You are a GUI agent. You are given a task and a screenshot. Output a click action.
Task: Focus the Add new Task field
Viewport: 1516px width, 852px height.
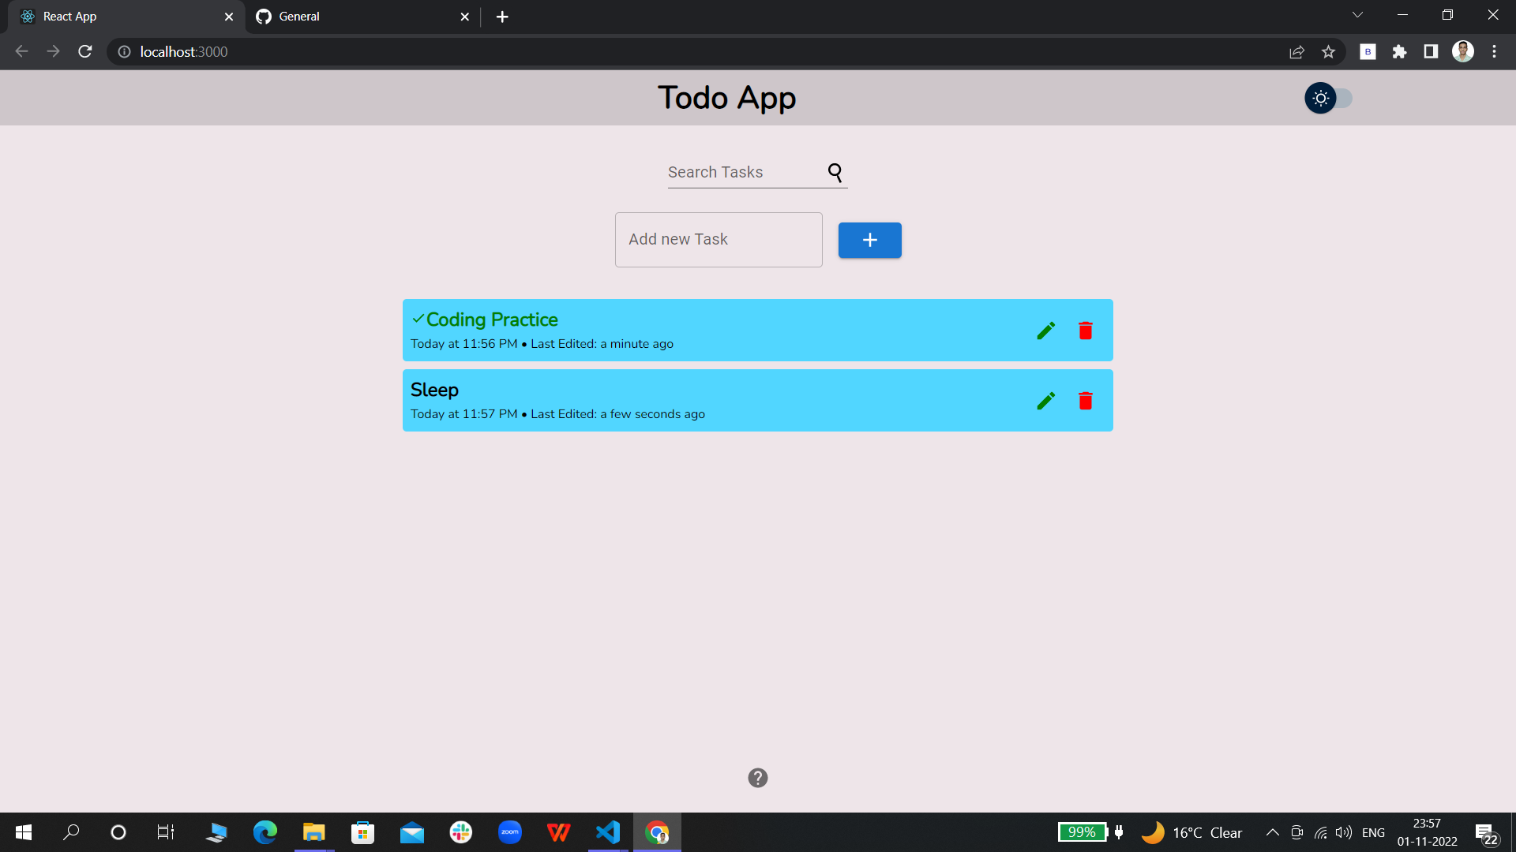(x=718, y=240)
